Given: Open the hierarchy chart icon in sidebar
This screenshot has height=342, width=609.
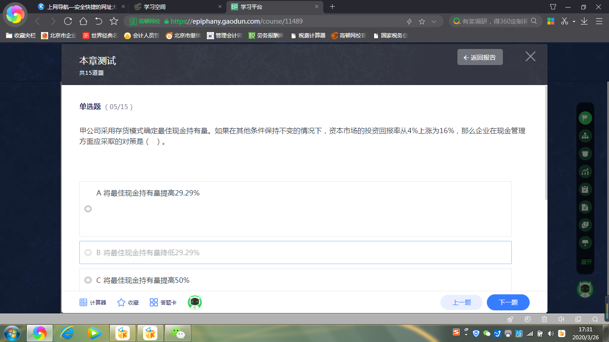Looking at the screenshot, I should coord(585,136).
